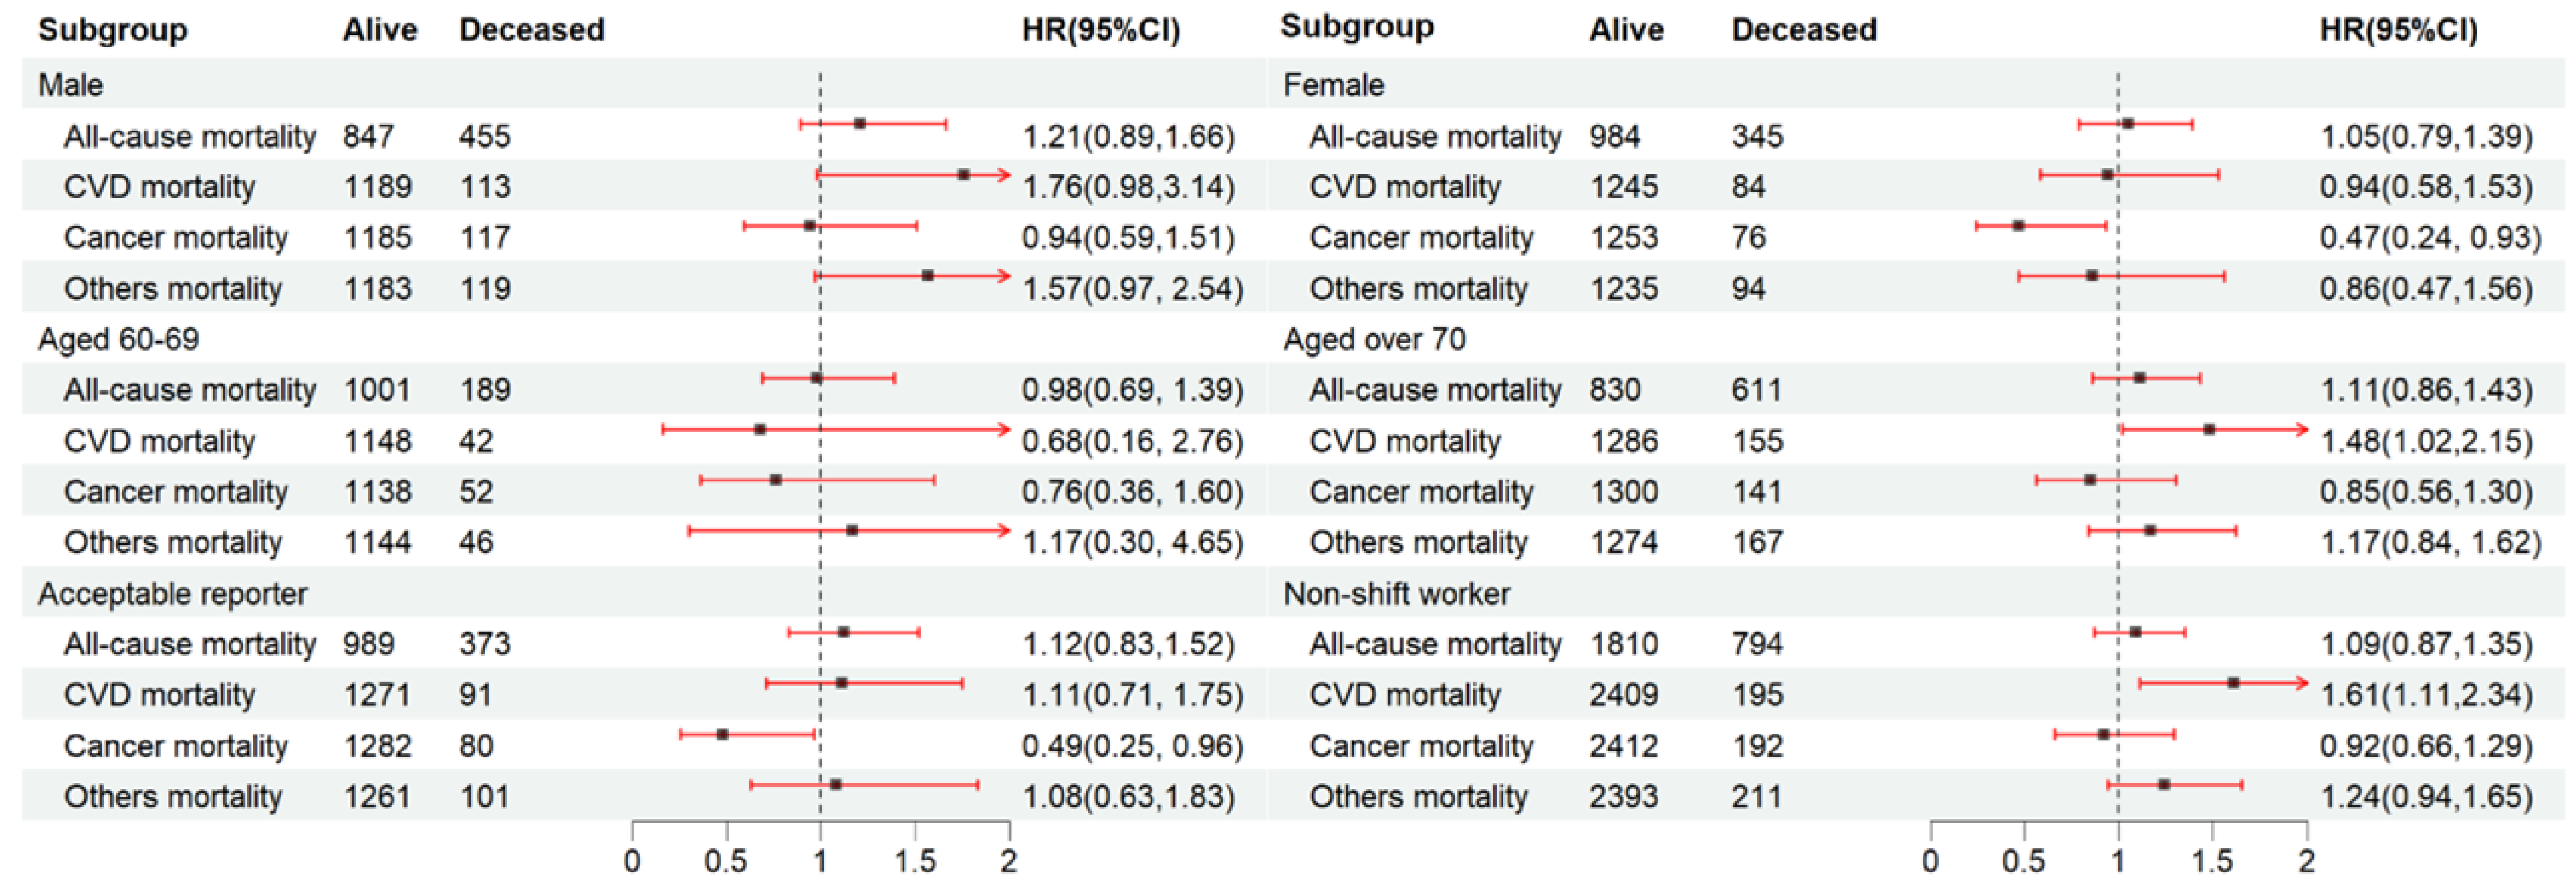The height and width of the screenshot is (891, 2576).
Task: Select the Aged over 70 group label
Action: tap(1374, 339)
